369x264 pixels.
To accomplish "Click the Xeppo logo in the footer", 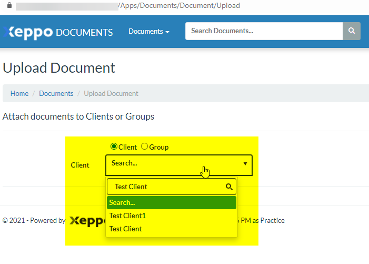I will click(x=87, y=221).
